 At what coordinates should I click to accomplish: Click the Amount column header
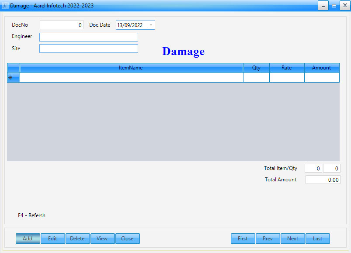[322, 68]
